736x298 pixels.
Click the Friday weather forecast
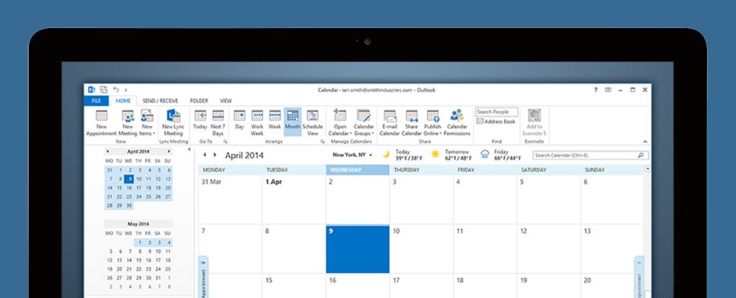pos(501,155)
